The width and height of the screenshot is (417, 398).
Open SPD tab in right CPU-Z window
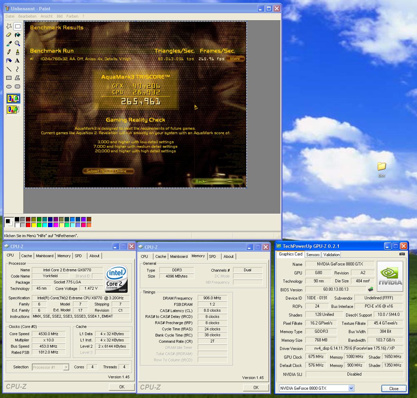pos(213,256)
